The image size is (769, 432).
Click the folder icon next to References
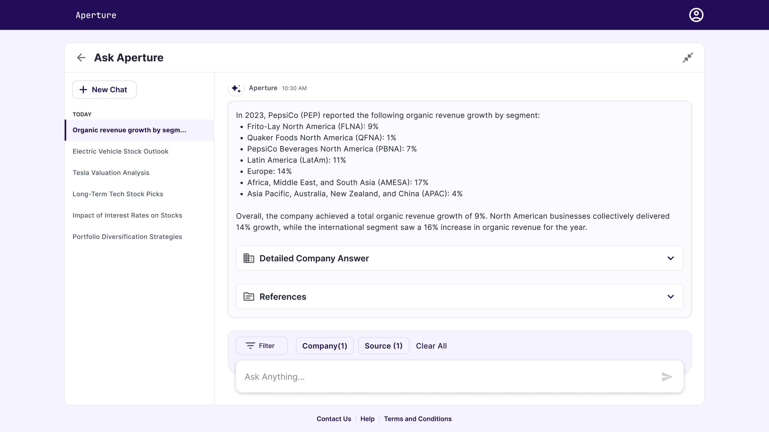pyautogui.click(x=249, y=297)
